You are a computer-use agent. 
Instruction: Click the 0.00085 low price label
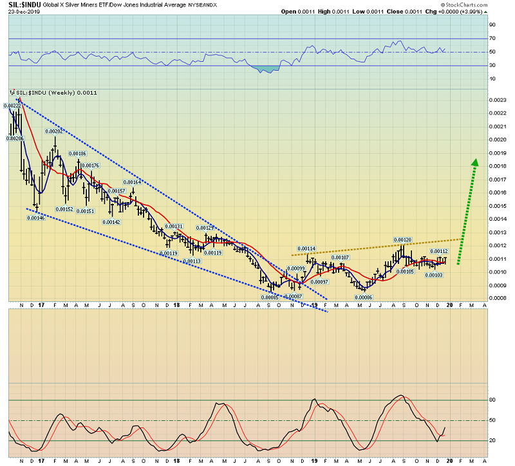[270, 297]
